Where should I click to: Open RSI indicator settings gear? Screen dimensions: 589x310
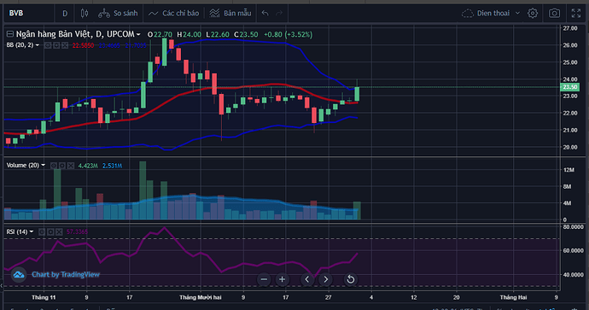50,231
